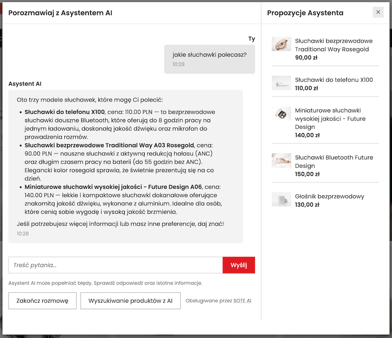The width and height of the screenshot is (392, 338).
Task: Click the Słuchawki do telefonu X100 thumbnail
Action: coord(281,83)
